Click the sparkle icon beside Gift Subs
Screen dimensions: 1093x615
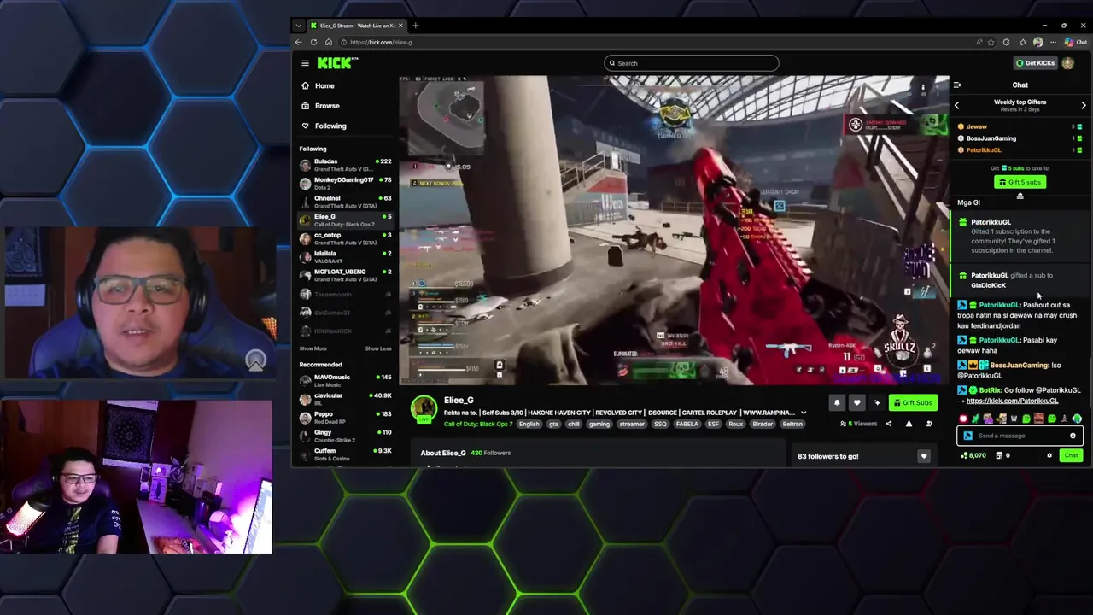[x=877, y=403]
